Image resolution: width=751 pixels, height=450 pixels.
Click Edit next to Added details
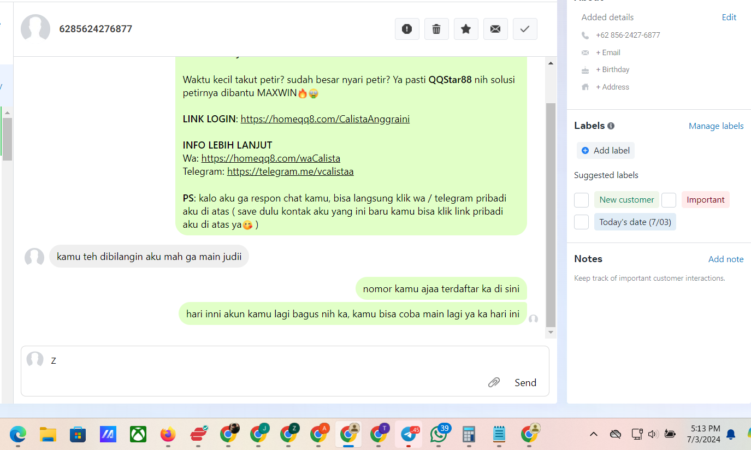coord(729,17)
